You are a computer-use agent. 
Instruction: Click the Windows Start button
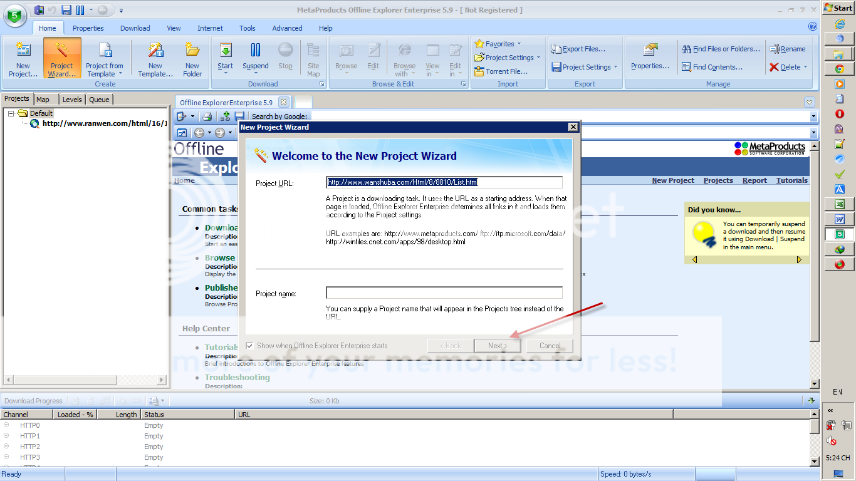838,8
